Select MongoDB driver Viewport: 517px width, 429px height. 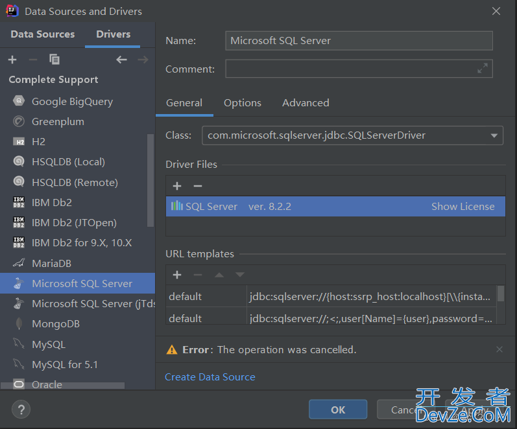point(77,324)
